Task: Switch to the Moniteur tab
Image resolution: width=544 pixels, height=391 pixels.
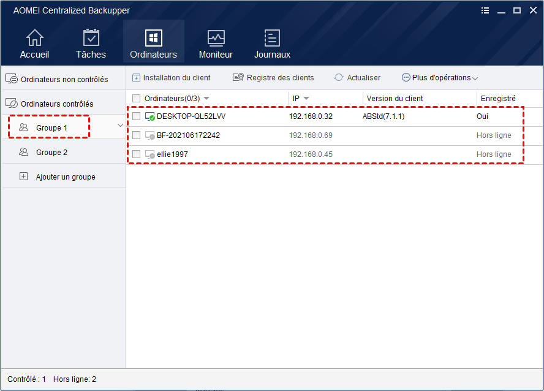Action: click(216, 44)
